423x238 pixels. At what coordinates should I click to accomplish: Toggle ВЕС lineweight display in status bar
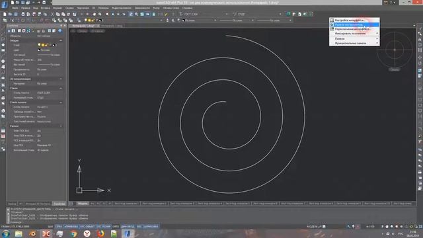coord(139,226)
